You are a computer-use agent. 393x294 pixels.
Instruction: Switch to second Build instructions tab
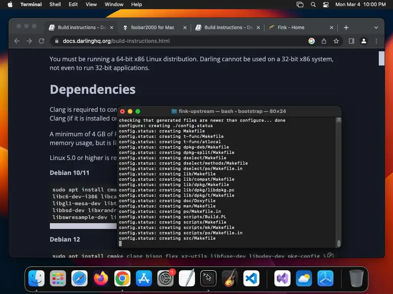point(228,28)
